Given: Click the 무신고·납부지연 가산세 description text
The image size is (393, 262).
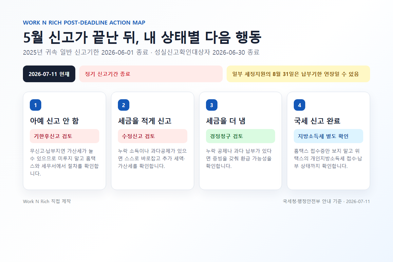Looking at the screenshot, I should pos(65,162).
